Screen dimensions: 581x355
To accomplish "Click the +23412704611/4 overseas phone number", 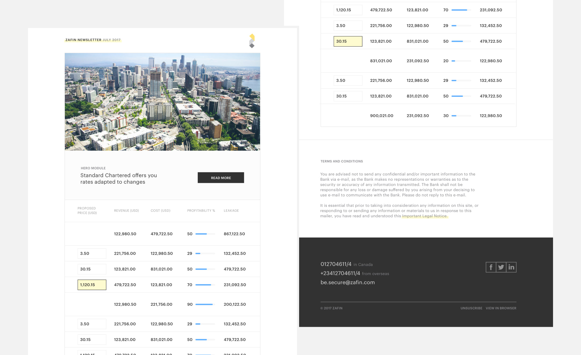I will point(340,273).
